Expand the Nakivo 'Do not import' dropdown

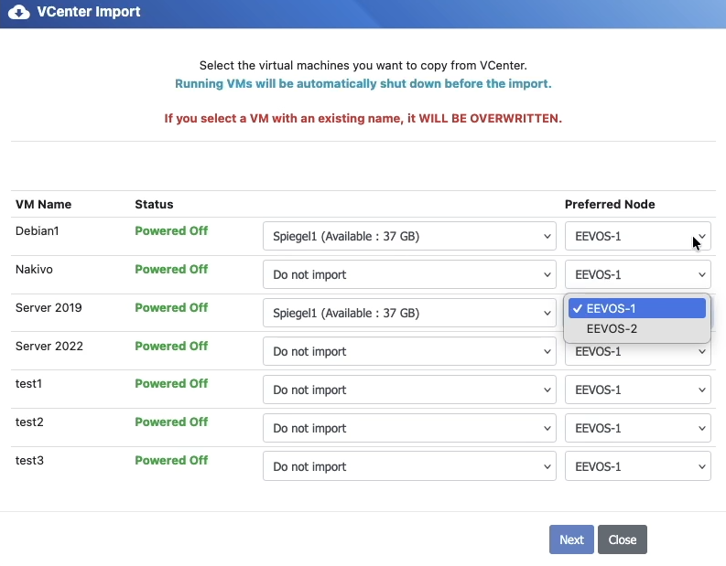[408, 274]
